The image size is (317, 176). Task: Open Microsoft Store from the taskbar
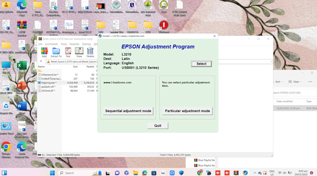[x=154, y=173]
